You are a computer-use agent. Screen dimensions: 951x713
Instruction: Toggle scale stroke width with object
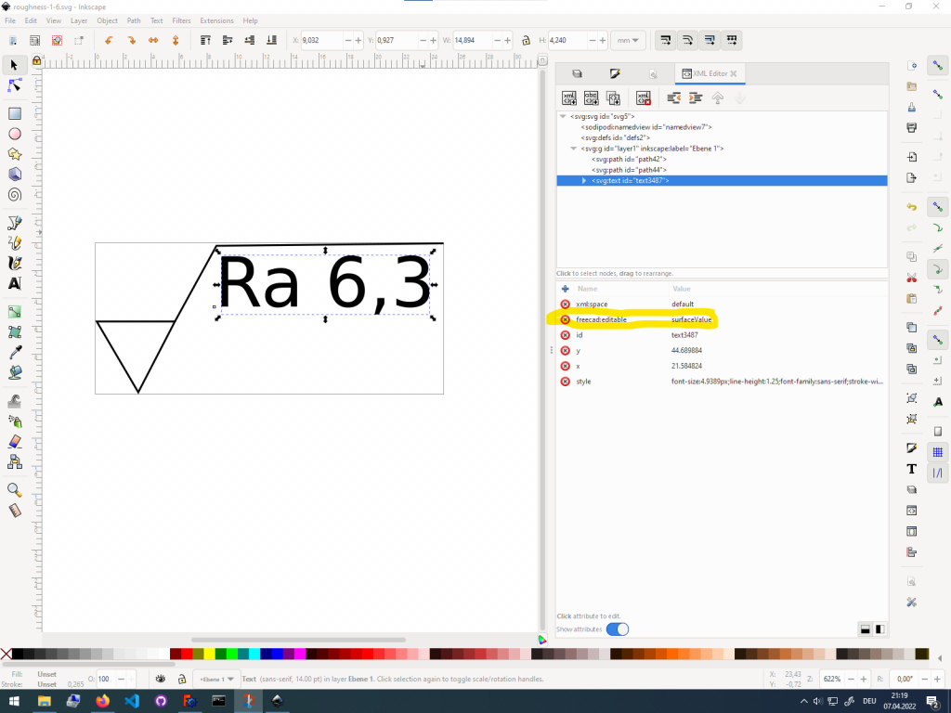pos(665,40)
